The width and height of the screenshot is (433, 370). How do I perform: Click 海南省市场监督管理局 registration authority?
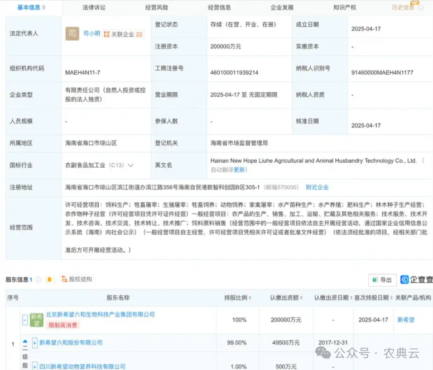[239, 143]
